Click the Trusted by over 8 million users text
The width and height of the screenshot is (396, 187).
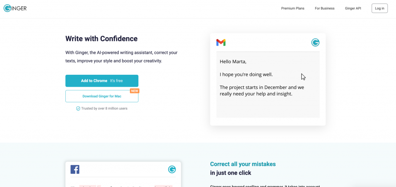104,108
